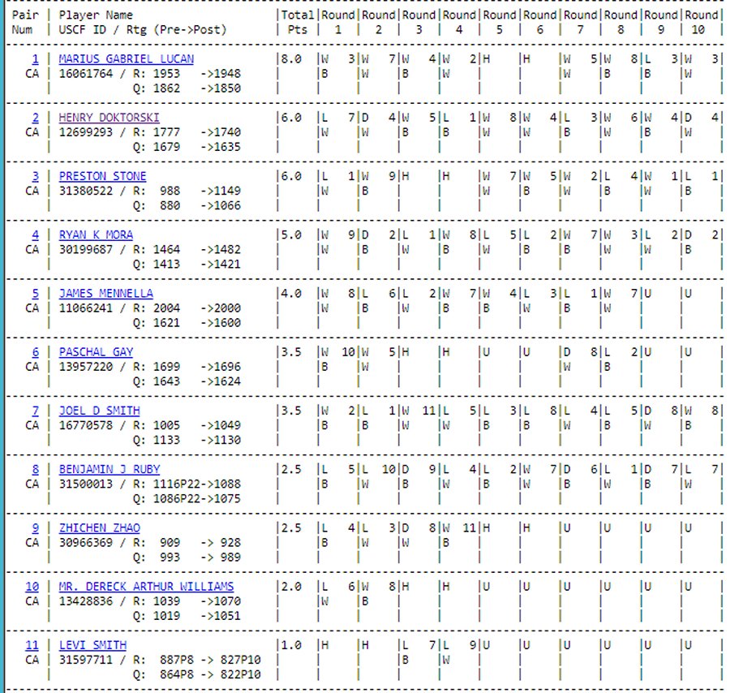Viewport: 730px width, 693px height.
Task: Select USCF ID 31597711
Action: (86, 661)
